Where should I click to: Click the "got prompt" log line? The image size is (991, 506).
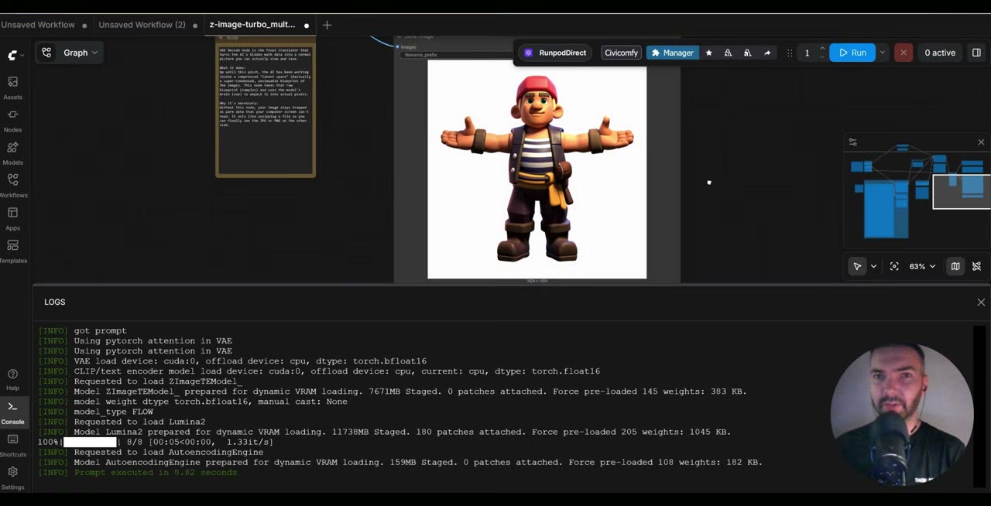pyautogui.click(x=100, y=330)
